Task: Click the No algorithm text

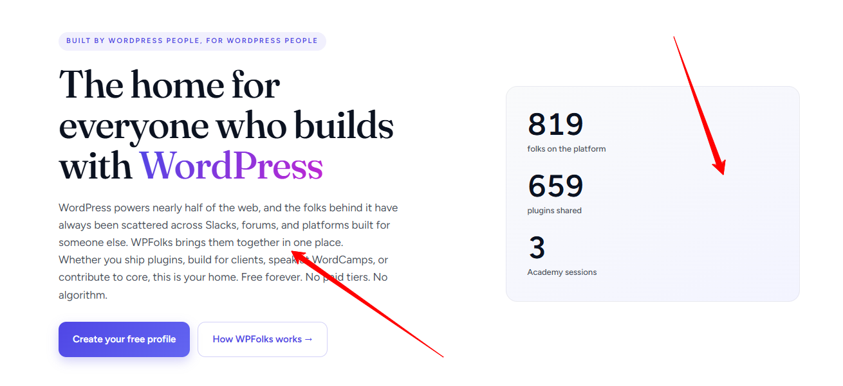Action: (x=223, y=286)
